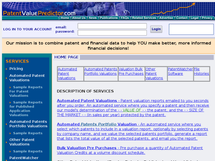This screenshot has height=161, width=215.
Task: Click Valuation Bulk Pre Purchases table link
Action: pyautogui.click(x=131, y=71)
